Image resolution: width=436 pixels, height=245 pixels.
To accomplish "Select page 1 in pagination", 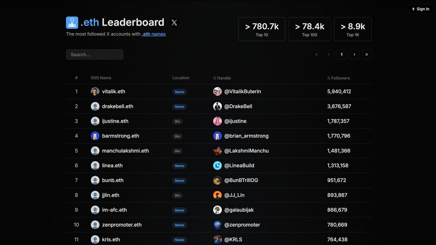I will coord(342,54).
